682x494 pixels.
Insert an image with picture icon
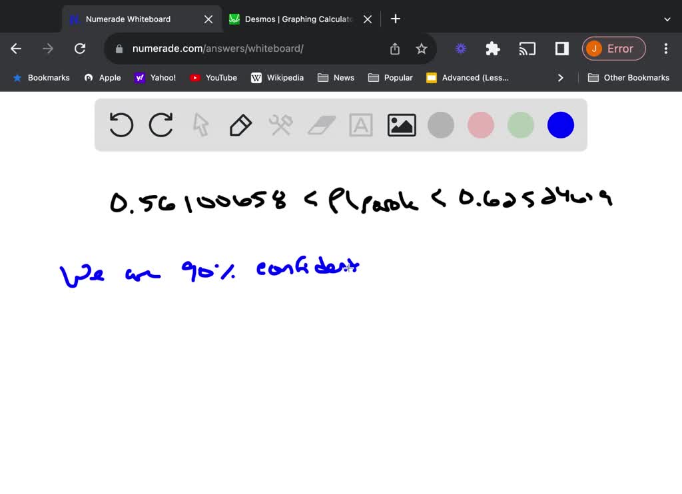(x=402, y=125)
